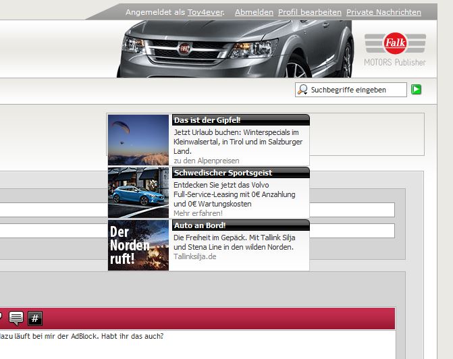Follow the 'zu den Alpenpreisen' link
This screenshot has width=453, height=359.
click(207, 161)
